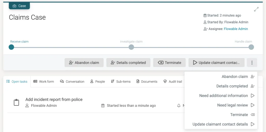Click the bell icon in the task row
The image size is (266, 132).
179,106
